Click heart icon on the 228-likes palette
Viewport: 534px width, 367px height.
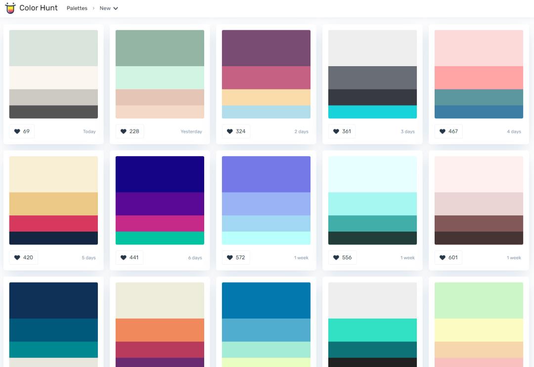(124, 131)
